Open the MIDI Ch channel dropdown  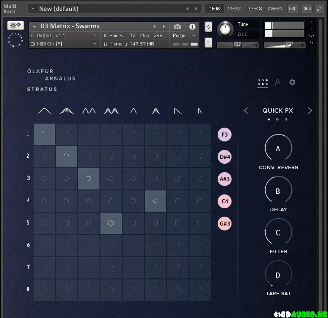click(x=95, y=44)
